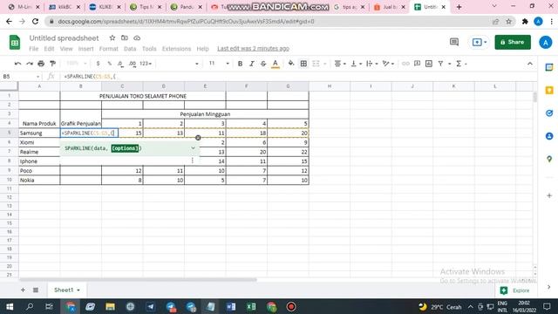
Task: Open Keep notes in side panel
Action: [x=549, y=91]
